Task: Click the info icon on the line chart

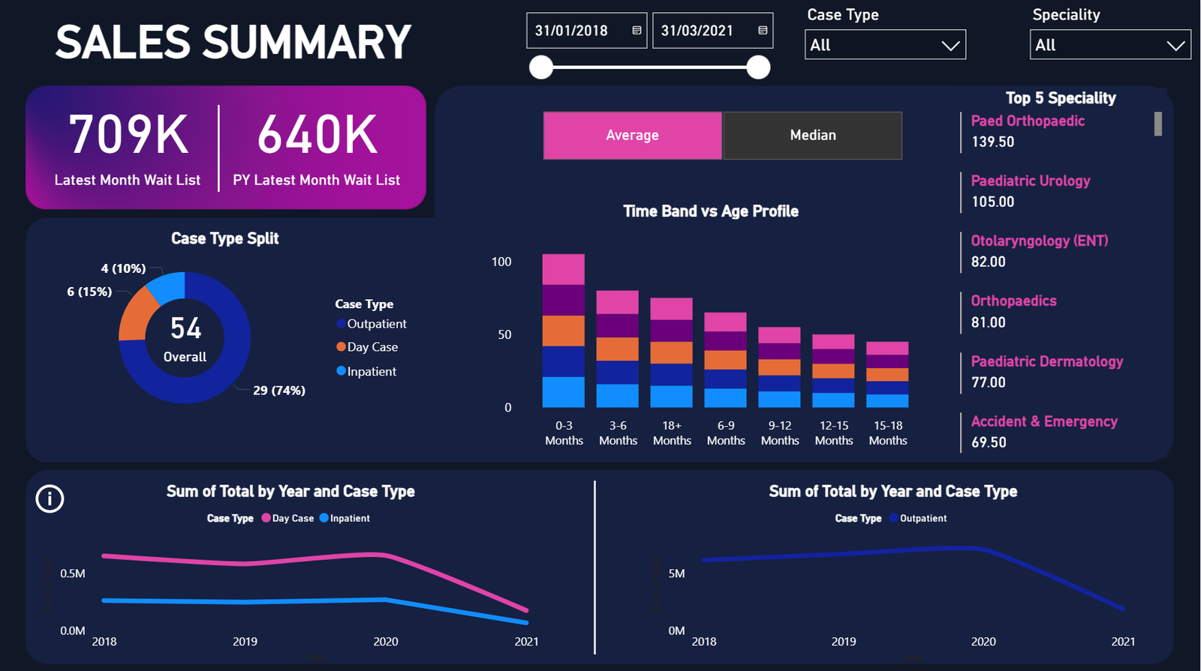Action: [50, 499]
